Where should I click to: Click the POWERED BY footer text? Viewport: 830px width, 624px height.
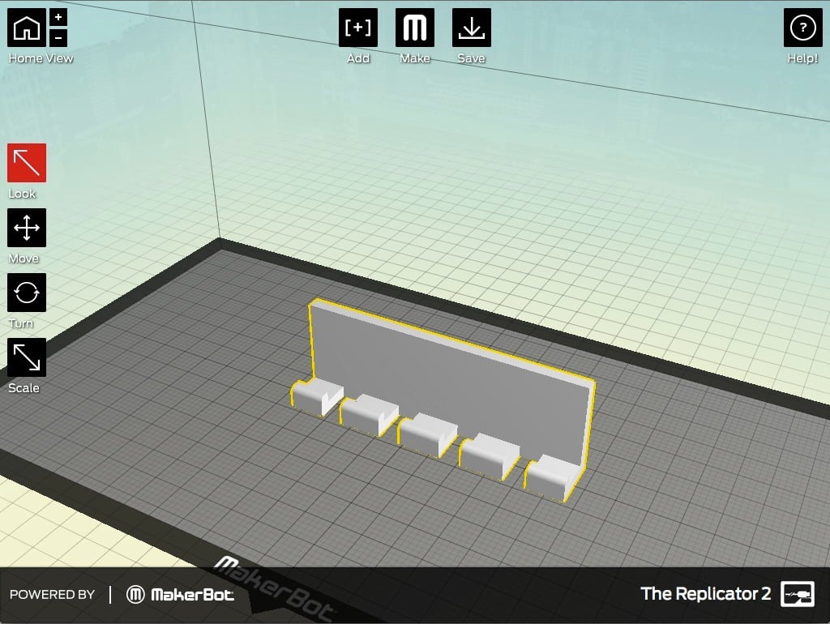coord(53,595)
